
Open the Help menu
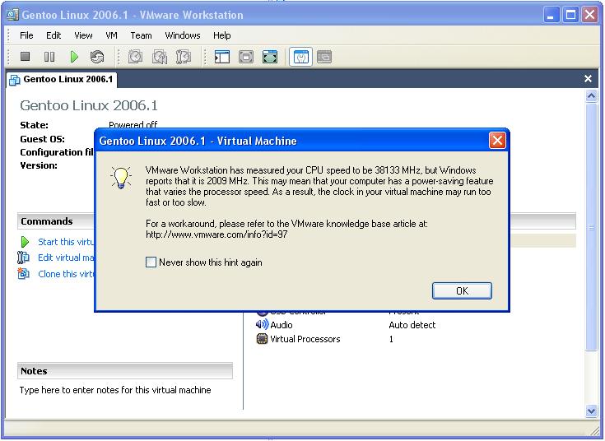[222, 35]
